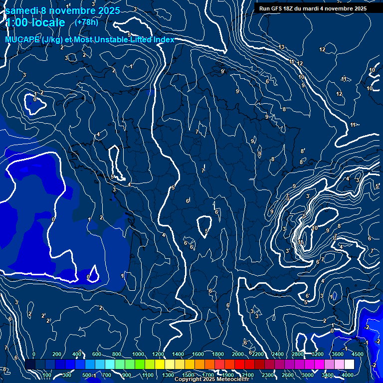Click the legend value '100'

[x=47, y=375]
